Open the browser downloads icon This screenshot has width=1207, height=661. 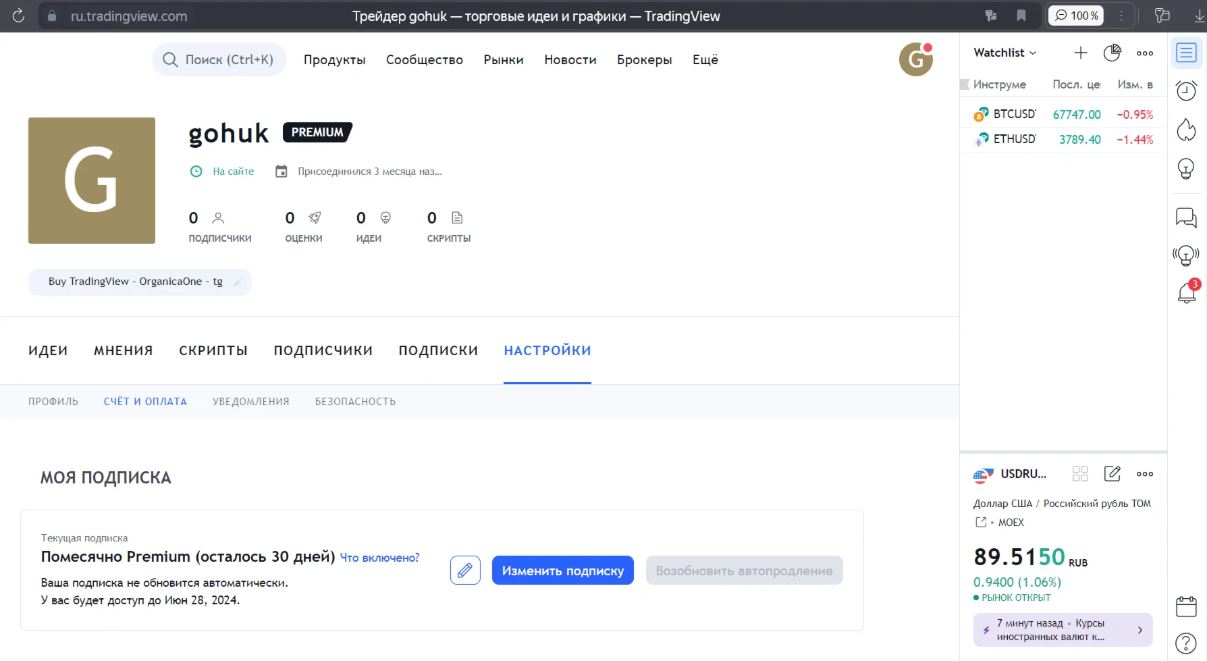pos(1200,16)
